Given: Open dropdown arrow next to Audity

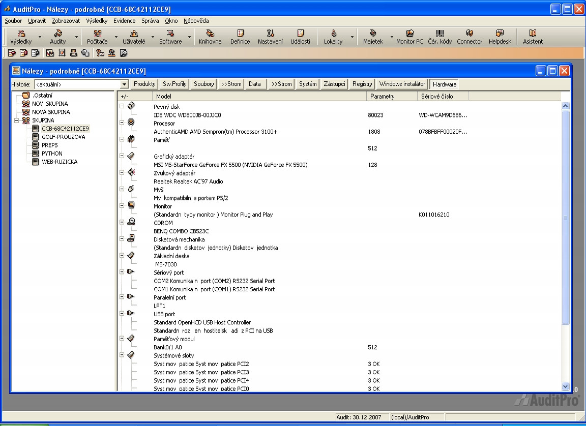Looking at the screenshot, I should [77, 37].
